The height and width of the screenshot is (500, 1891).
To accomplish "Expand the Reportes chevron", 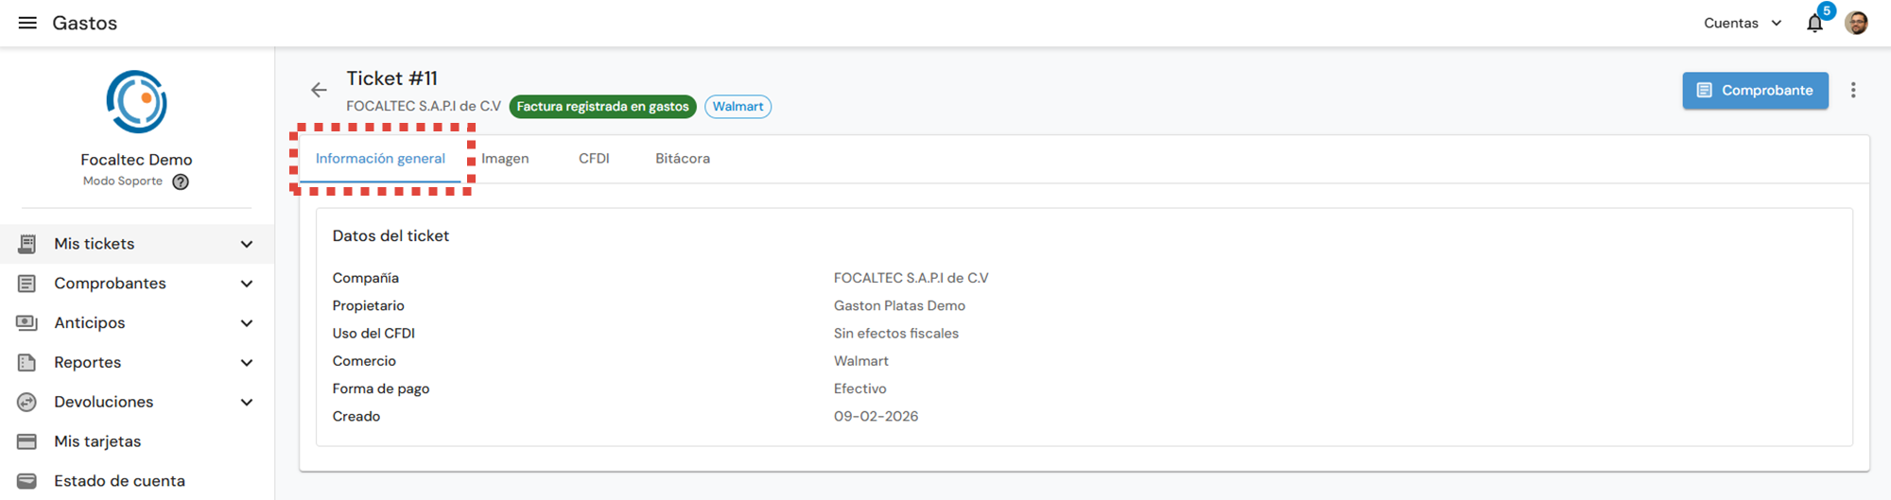I will pos(247,363).
